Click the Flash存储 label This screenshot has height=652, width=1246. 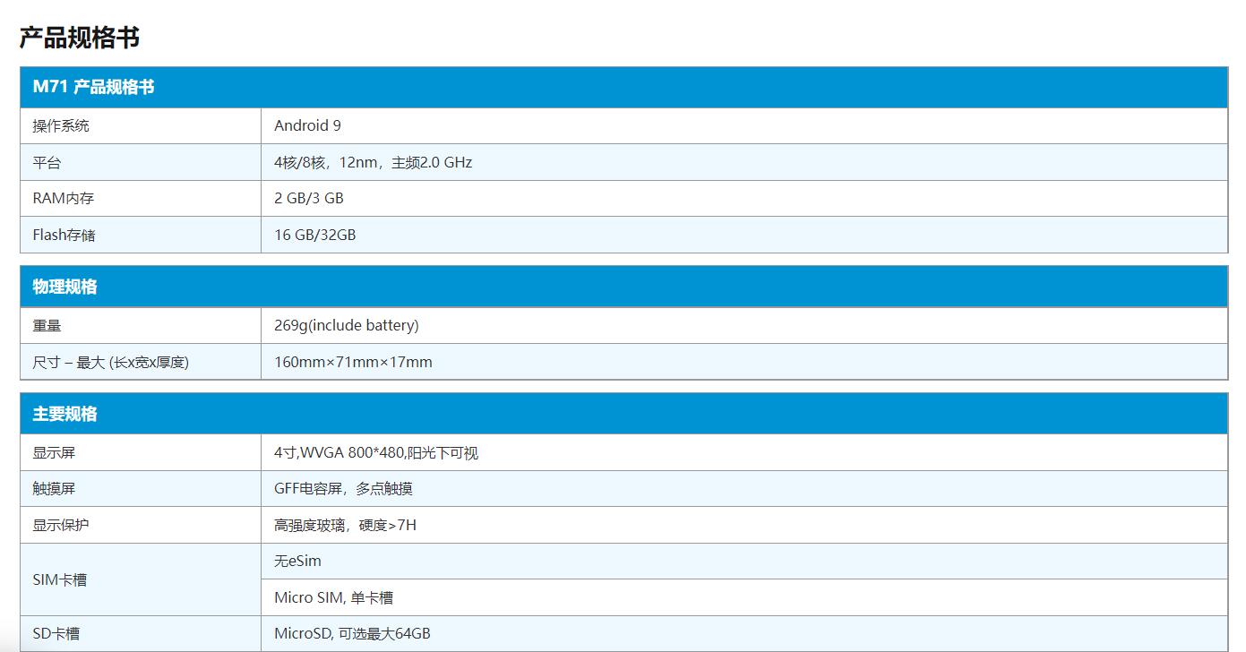coord(64,235)
